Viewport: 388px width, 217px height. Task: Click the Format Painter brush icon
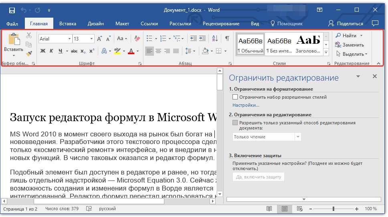(29, 53)
